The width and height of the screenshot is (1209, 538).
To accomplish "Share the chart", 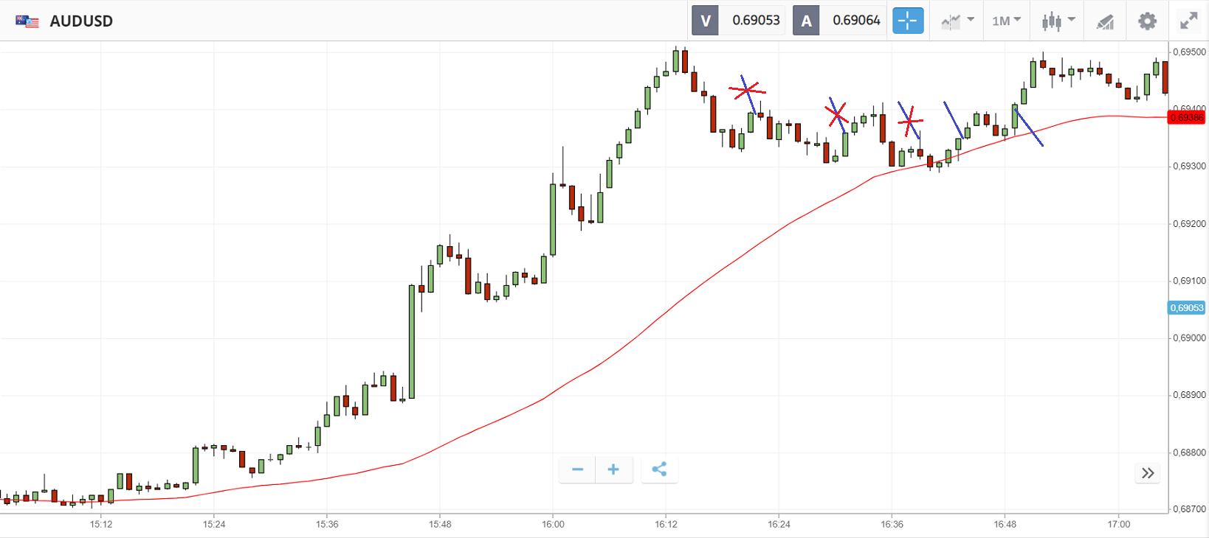I will coord(659,469).
